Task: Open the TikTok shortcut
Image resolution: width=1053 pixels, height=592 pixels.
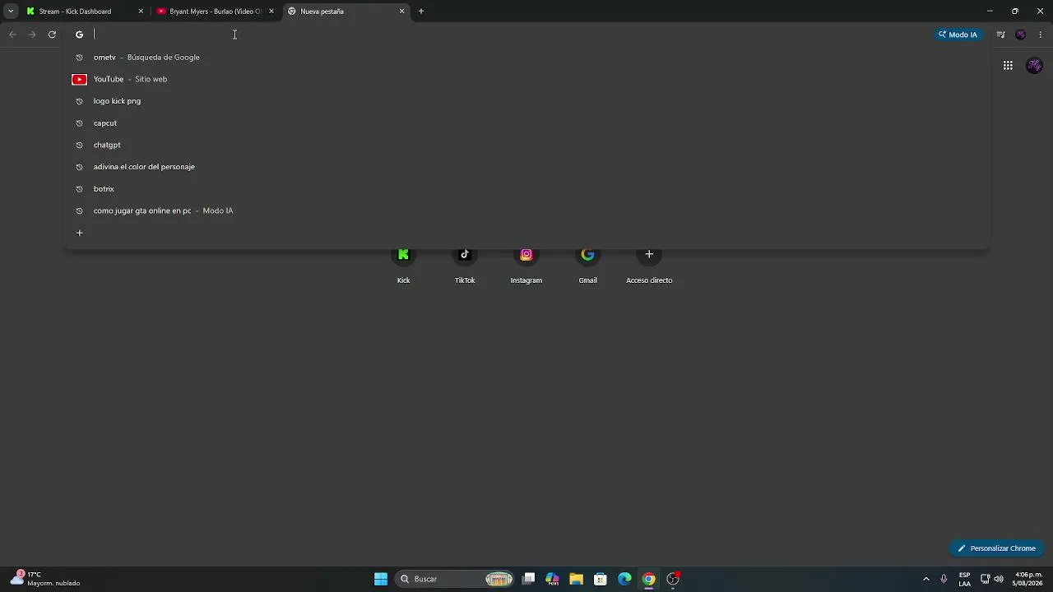Action: coord(465,263)
